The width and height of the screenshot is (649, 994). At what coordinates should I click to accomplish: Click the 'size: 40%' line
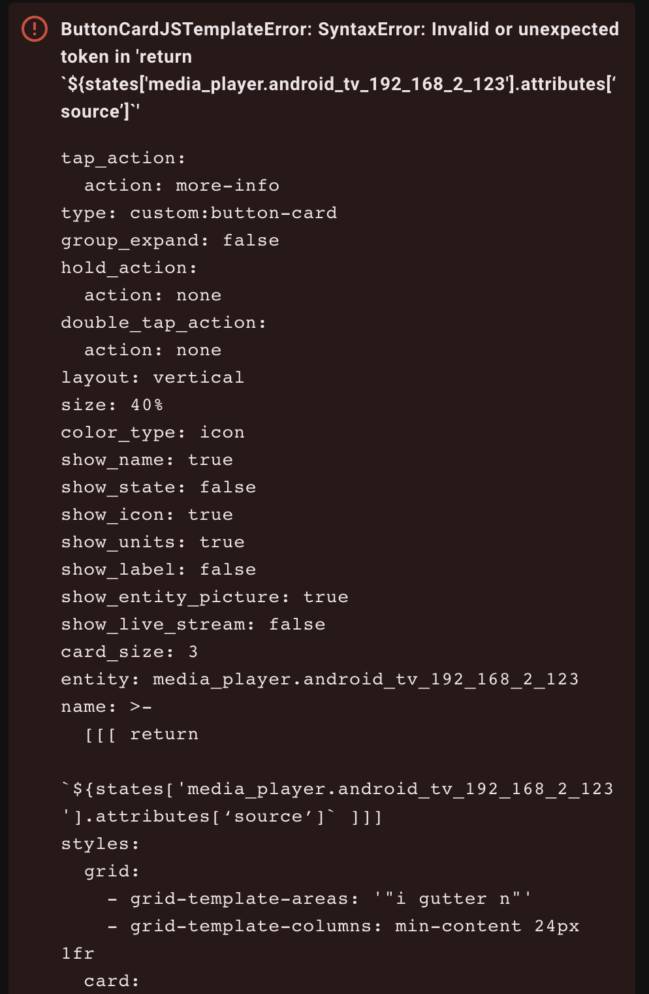click(x=112, y=405)
